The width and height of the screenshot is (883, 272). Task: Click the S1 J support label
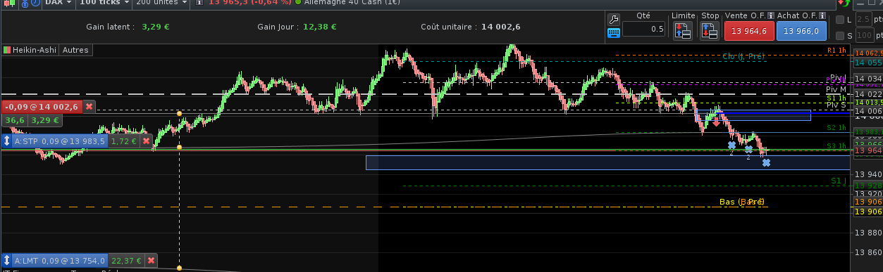[x=839, y=181]
